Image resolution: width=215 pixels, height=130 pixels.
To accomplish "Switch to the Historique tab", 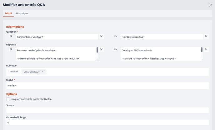I will [x=22, y=13].
